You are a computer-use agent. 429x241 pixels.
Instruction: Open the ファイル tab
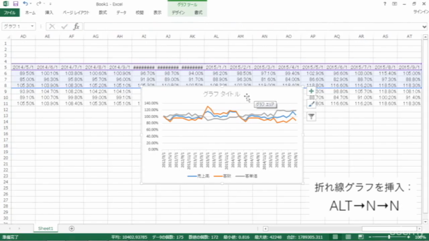[9, 13]
